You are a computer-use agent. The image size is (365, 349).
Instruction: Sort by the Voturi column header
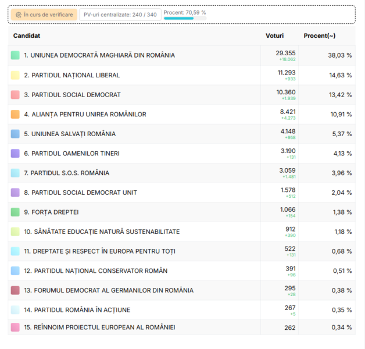[274, 36]
